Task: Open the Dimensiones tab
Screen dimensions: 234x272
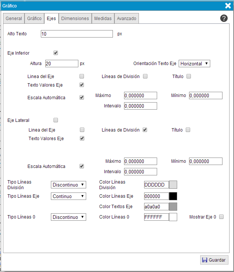Action: 75,19
